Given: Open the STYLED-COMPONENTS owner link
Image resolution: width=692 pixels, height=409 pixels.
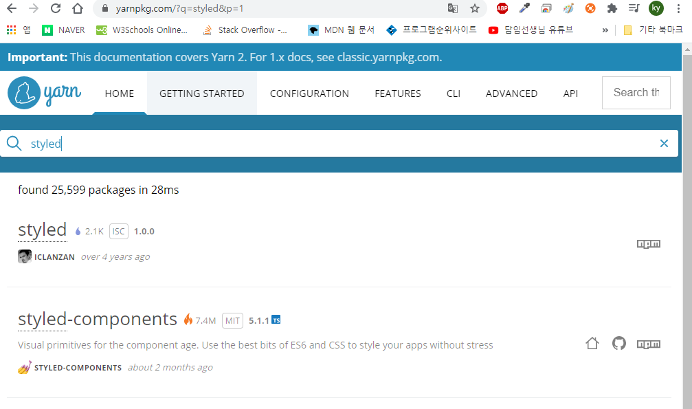Looking at the screenshot, I should [78, 368].
